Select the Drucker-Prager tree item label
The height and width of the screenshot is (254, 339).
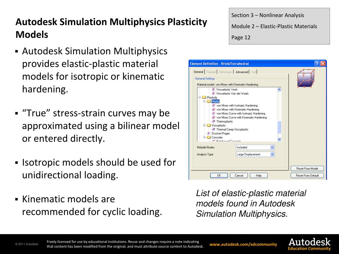click(x=220, y=133)
